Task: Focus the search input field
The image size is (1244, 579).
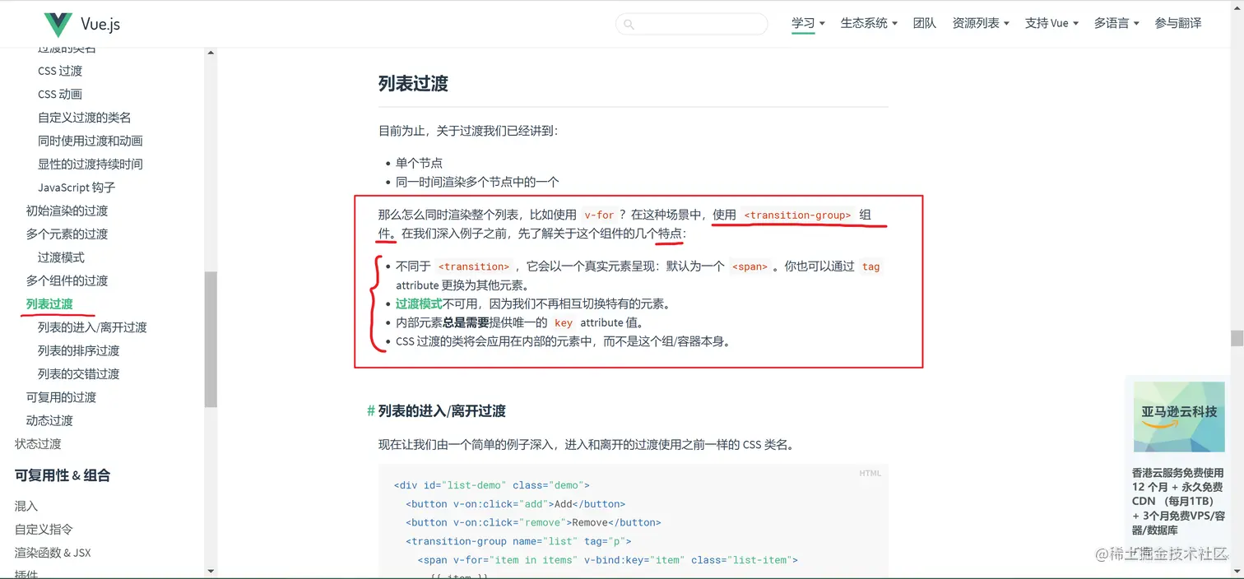Action: click(x=691, y=24)
